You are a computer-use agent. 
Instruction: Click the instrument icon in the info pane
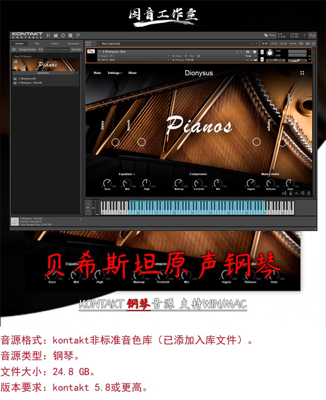point(15,221)
